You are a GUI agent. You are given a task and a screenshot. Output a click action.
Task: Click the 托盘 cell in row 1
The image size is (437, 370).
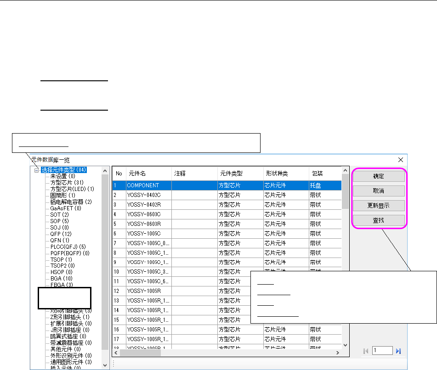(325, 185)
